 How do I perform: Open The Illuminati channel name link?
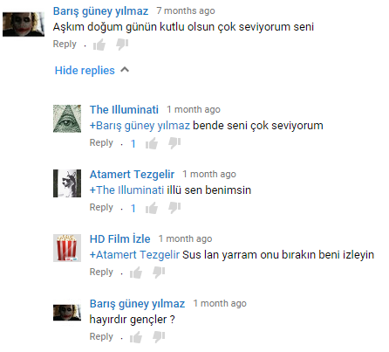[124, 109]
